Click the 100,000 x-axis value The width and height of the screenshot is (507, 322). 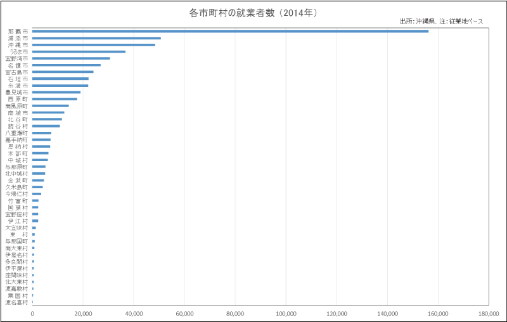coord(286,313)
